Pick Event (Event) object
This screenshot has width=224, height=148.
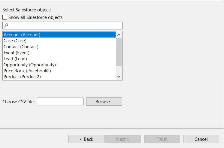17,53
